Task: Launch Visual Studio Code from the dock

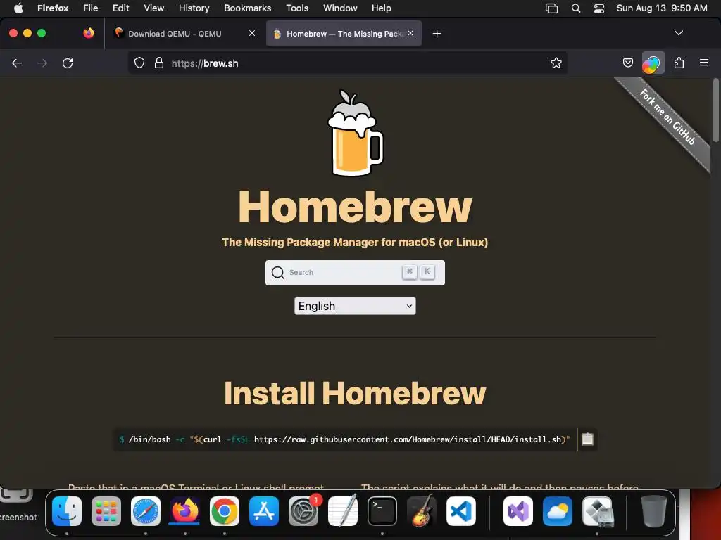Action: click(460, 511)
